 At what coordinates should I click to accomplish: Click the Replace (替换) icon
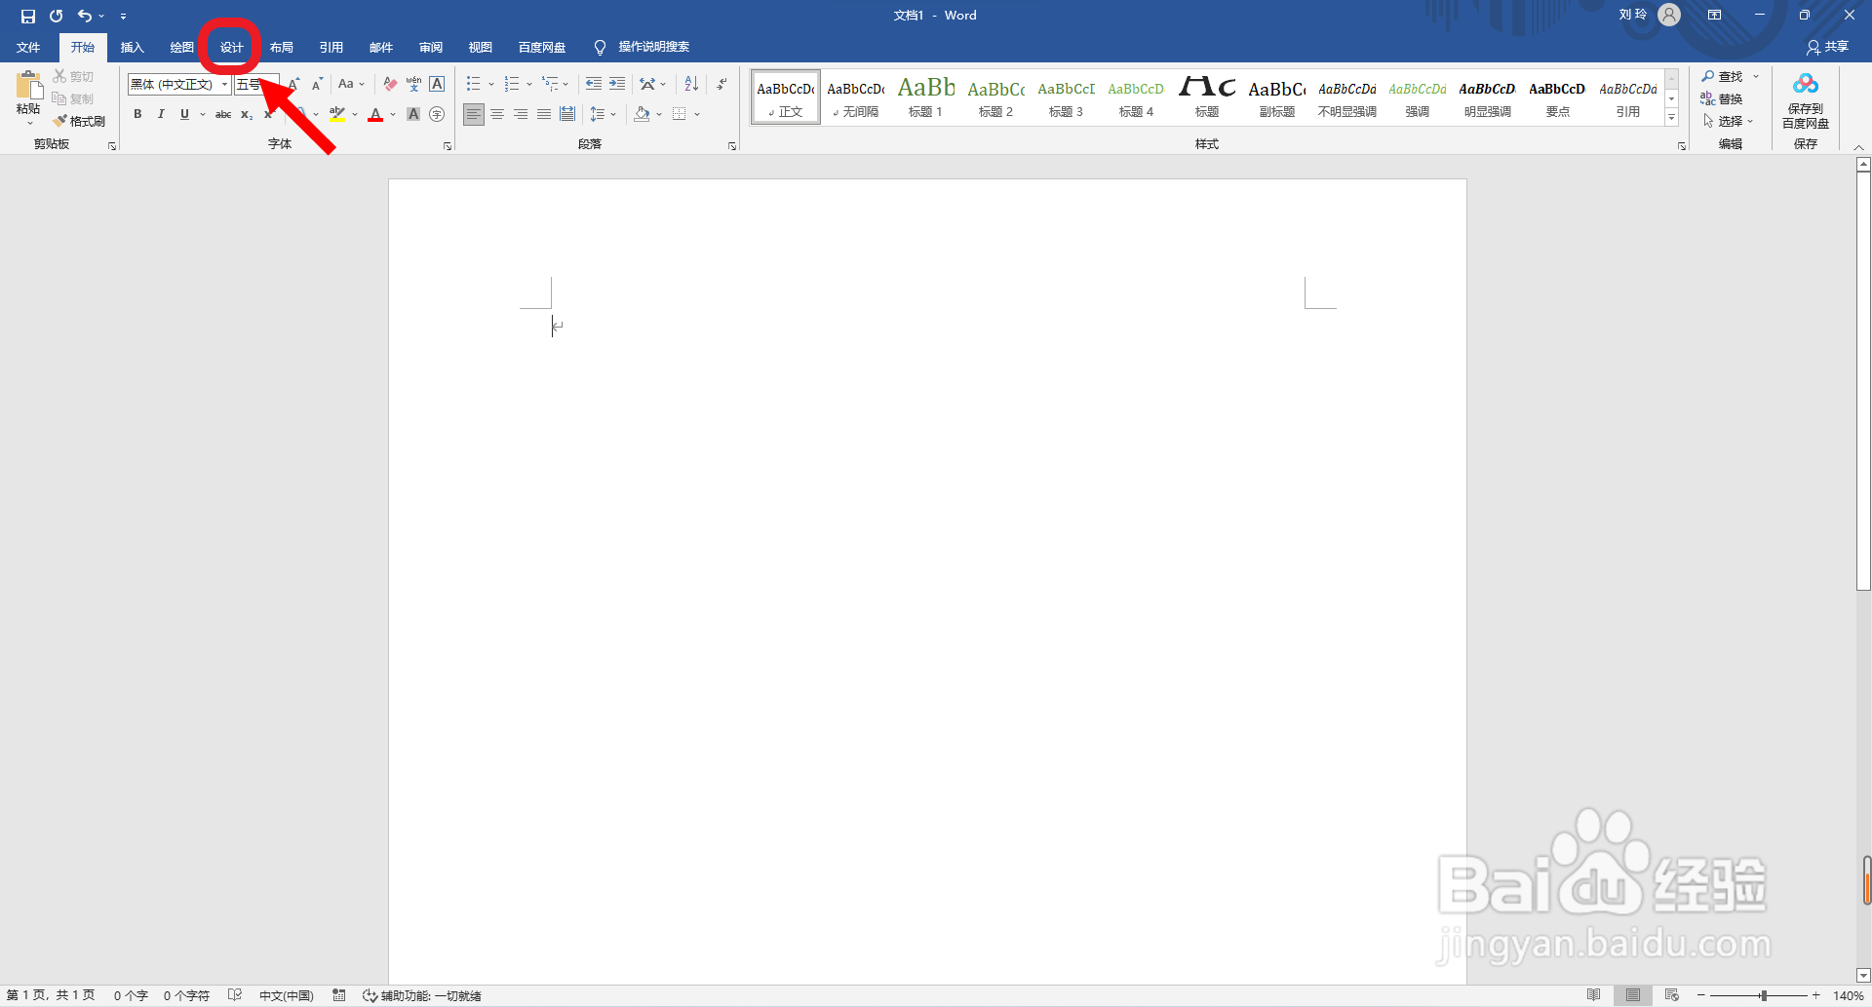click(1708, 98)
